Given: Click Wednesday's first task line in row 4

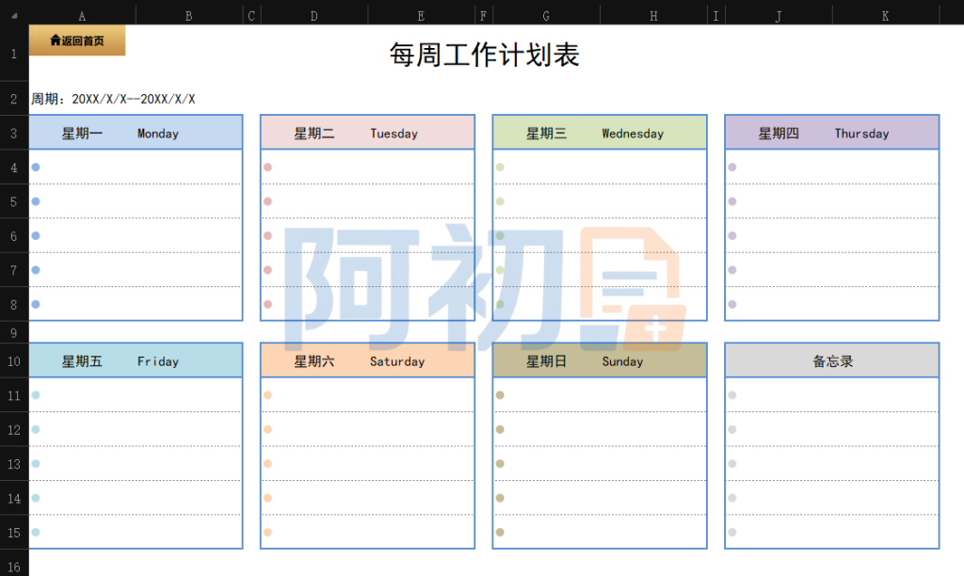Looking at the screenshot, I should tap(600, 168).
